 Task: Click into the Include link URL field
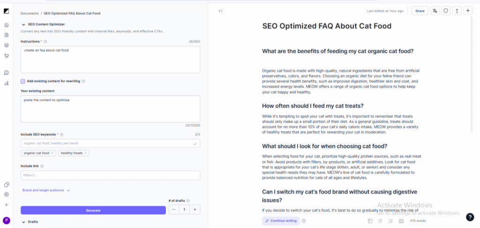point(110,175)
